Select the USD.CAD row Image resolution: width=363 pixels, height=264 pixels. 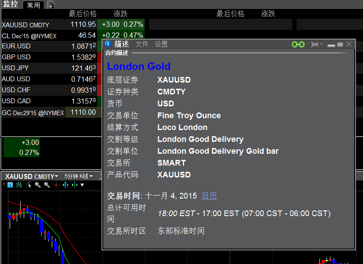tap(51, 101)
